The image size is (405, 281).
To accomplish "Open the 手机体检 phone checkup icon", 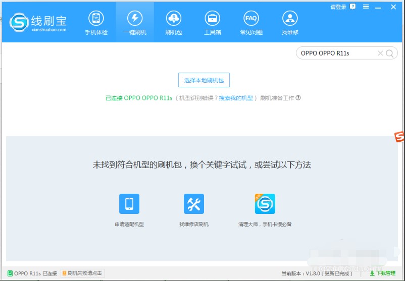I will [96, 22].
